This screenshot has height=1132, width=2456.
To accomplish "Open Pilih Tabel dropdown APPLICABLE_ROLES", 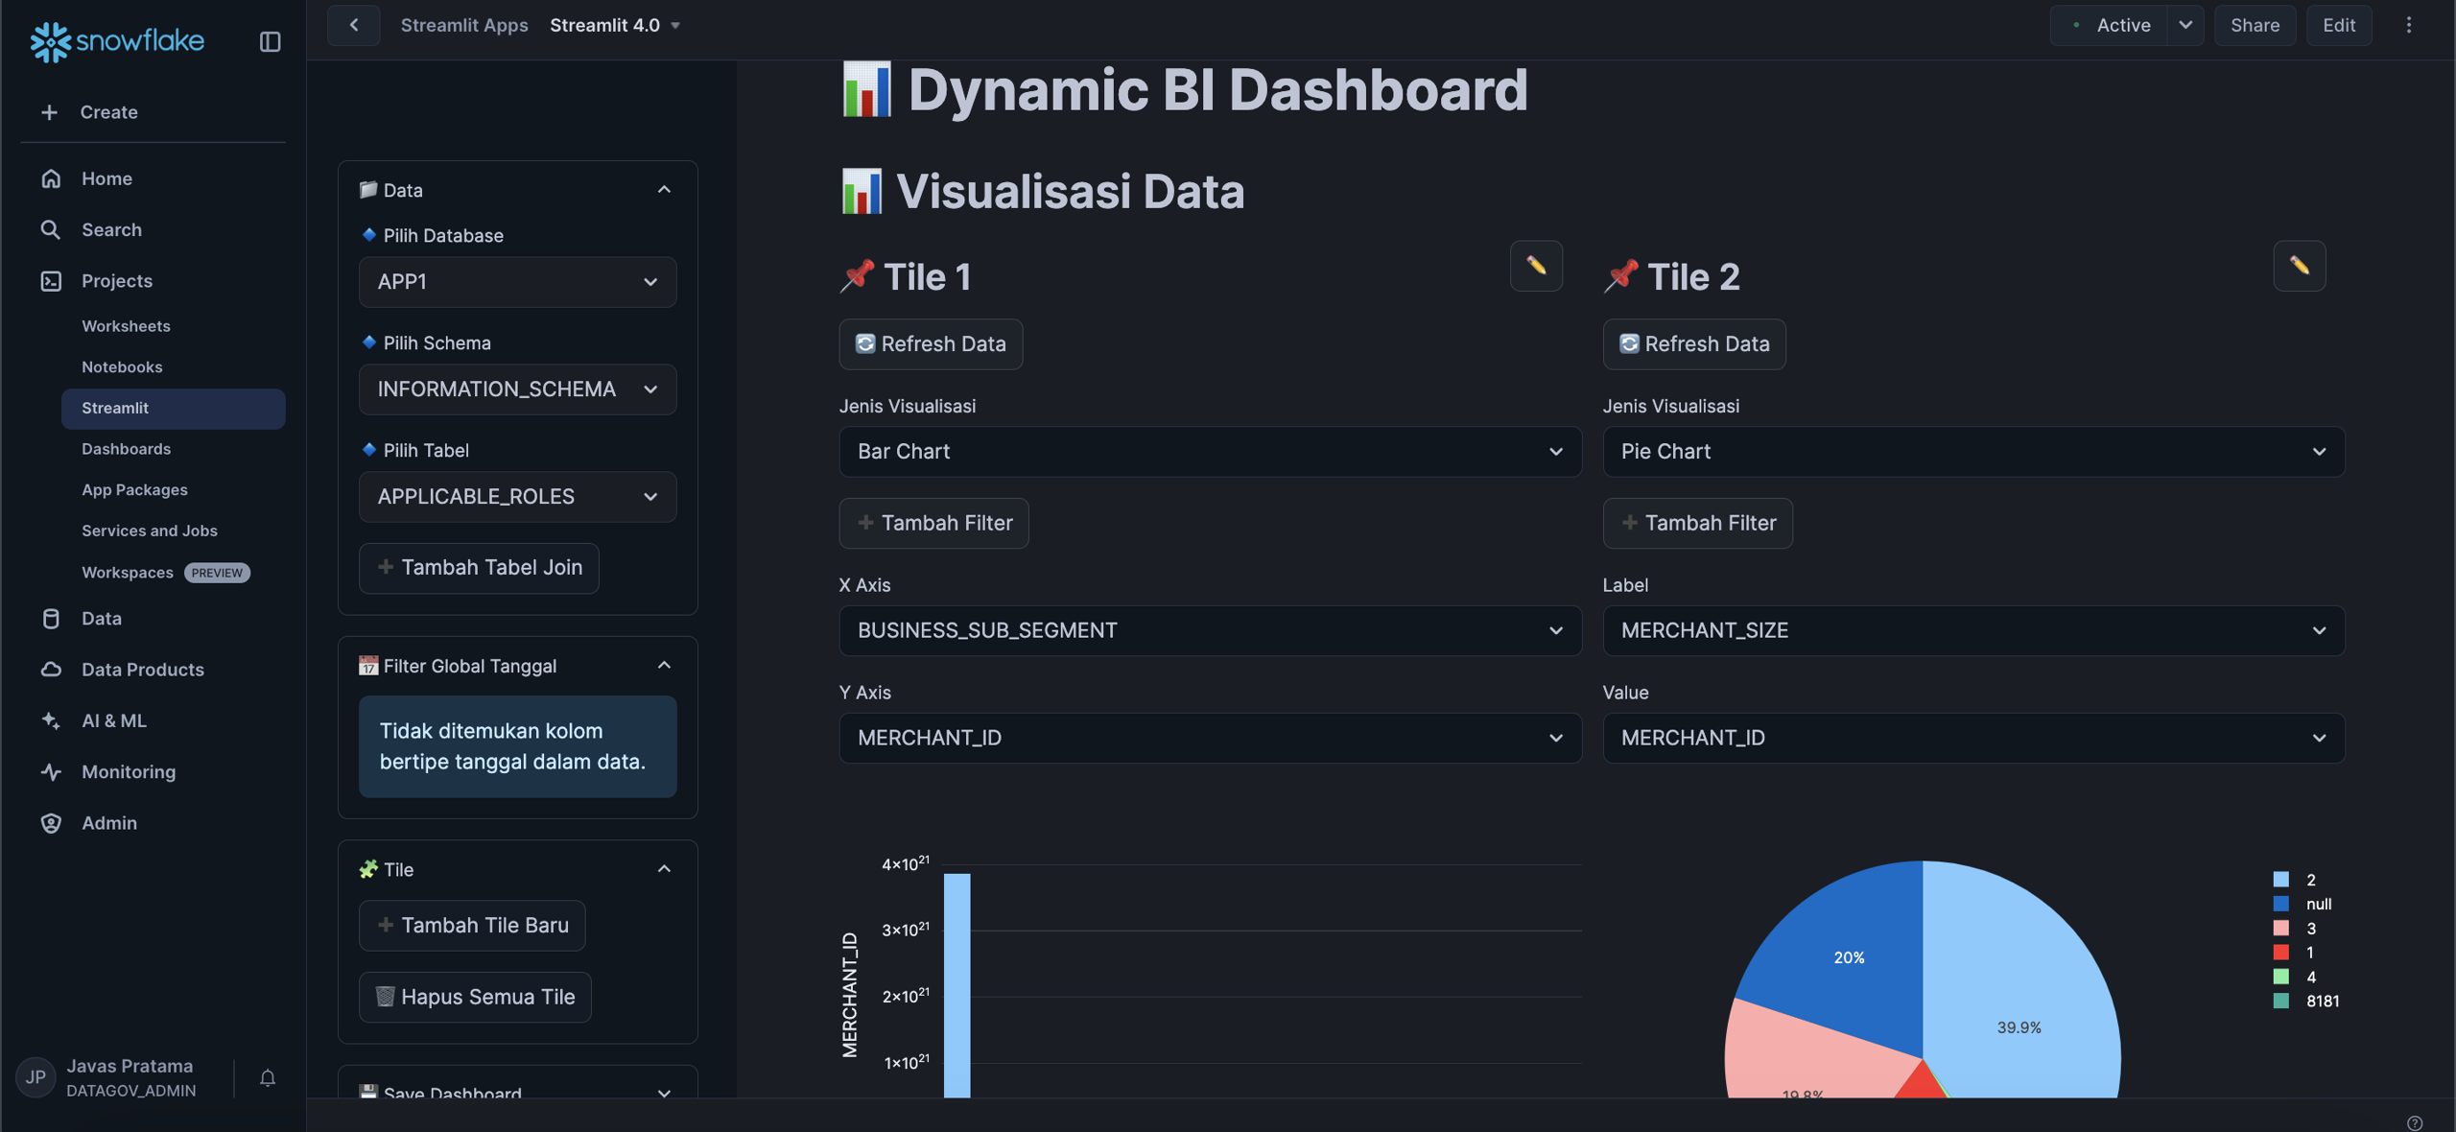I will [518, 497].
